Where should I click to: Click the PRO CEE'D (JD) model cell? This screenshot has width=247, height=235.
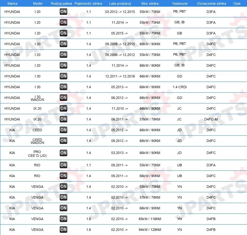click(37, 154)
